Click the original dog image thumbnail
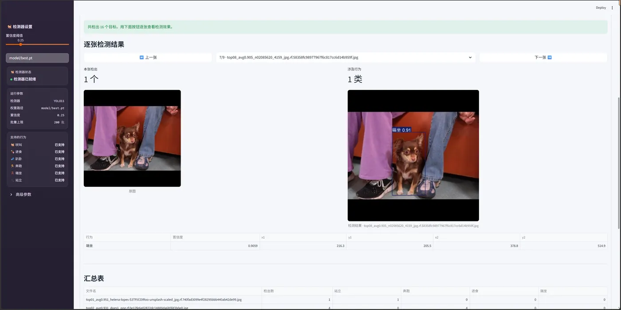The height and width of the screenshot is (310, 621). coord(132,138)
